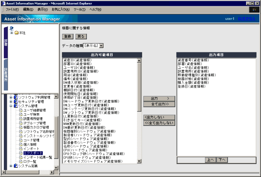Click the コード管理 page icon
Viewport: 261px width, 177px height.
21,140
